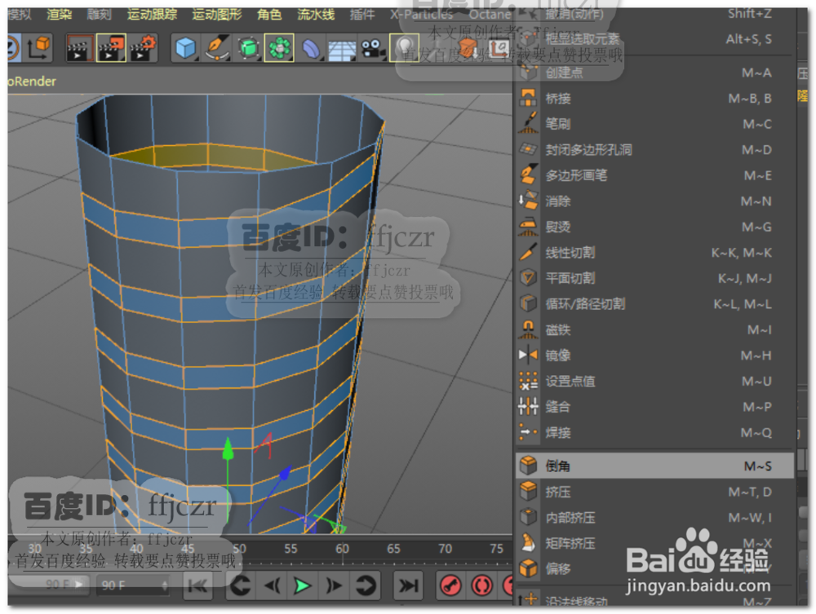Click the record active objects button

coord(450,586)
